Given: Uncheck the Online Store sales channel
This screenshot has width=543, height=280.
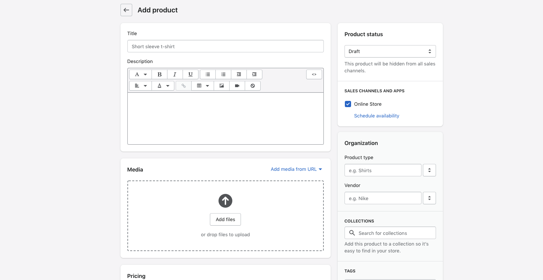Looking at the screenshot, I should 348,104.
